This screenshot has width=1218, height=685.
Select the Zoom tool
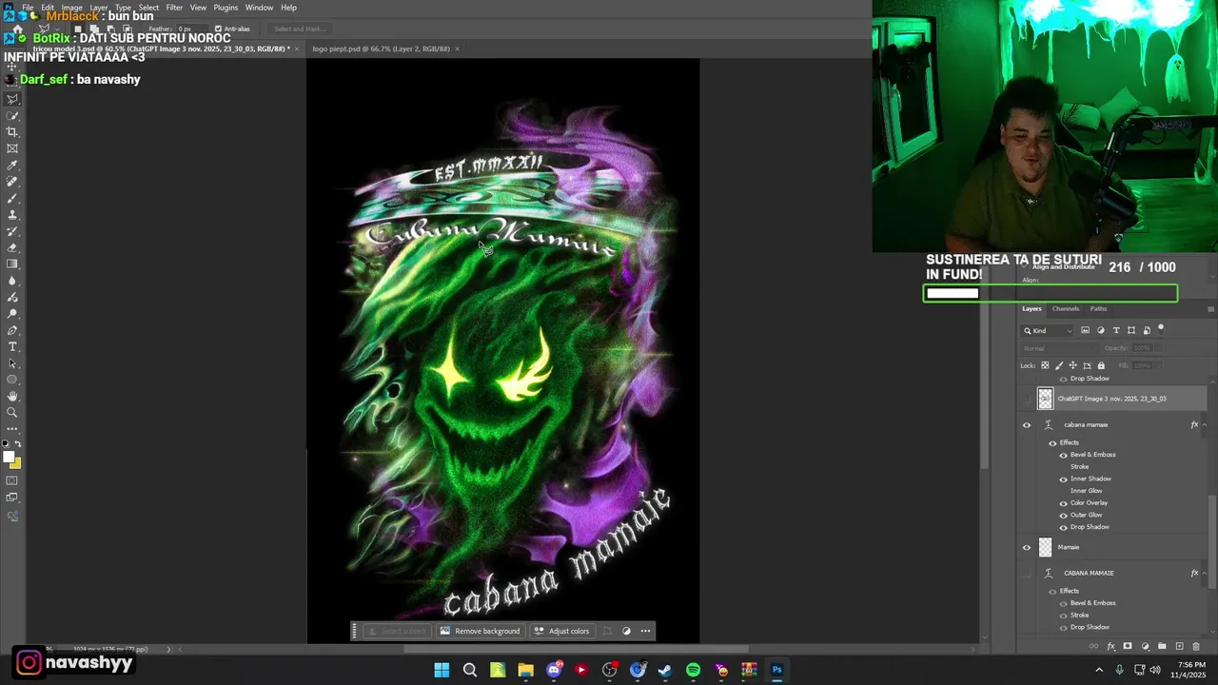coord(12,413)
